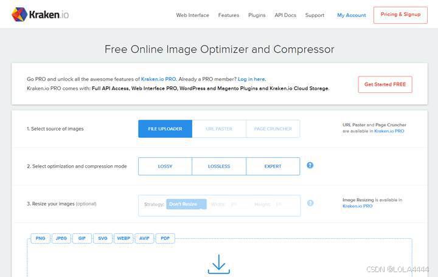The height and width of the screenshot is (277, 438).
Task: Click '2. Select optimization and compression mode' label
Action: 77,166
